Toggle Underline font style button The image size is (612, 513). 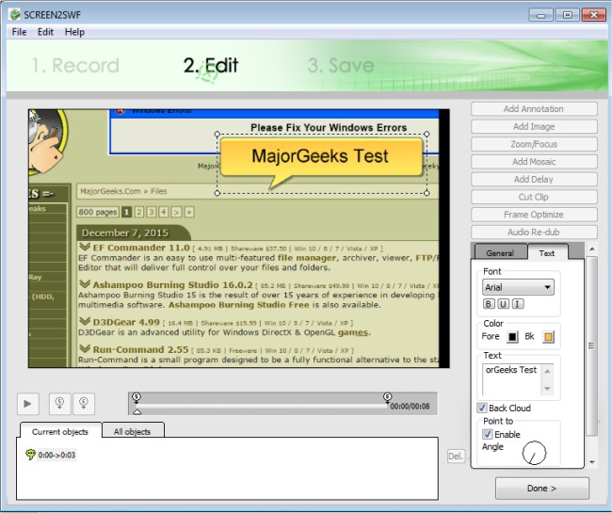pos(503,304)
